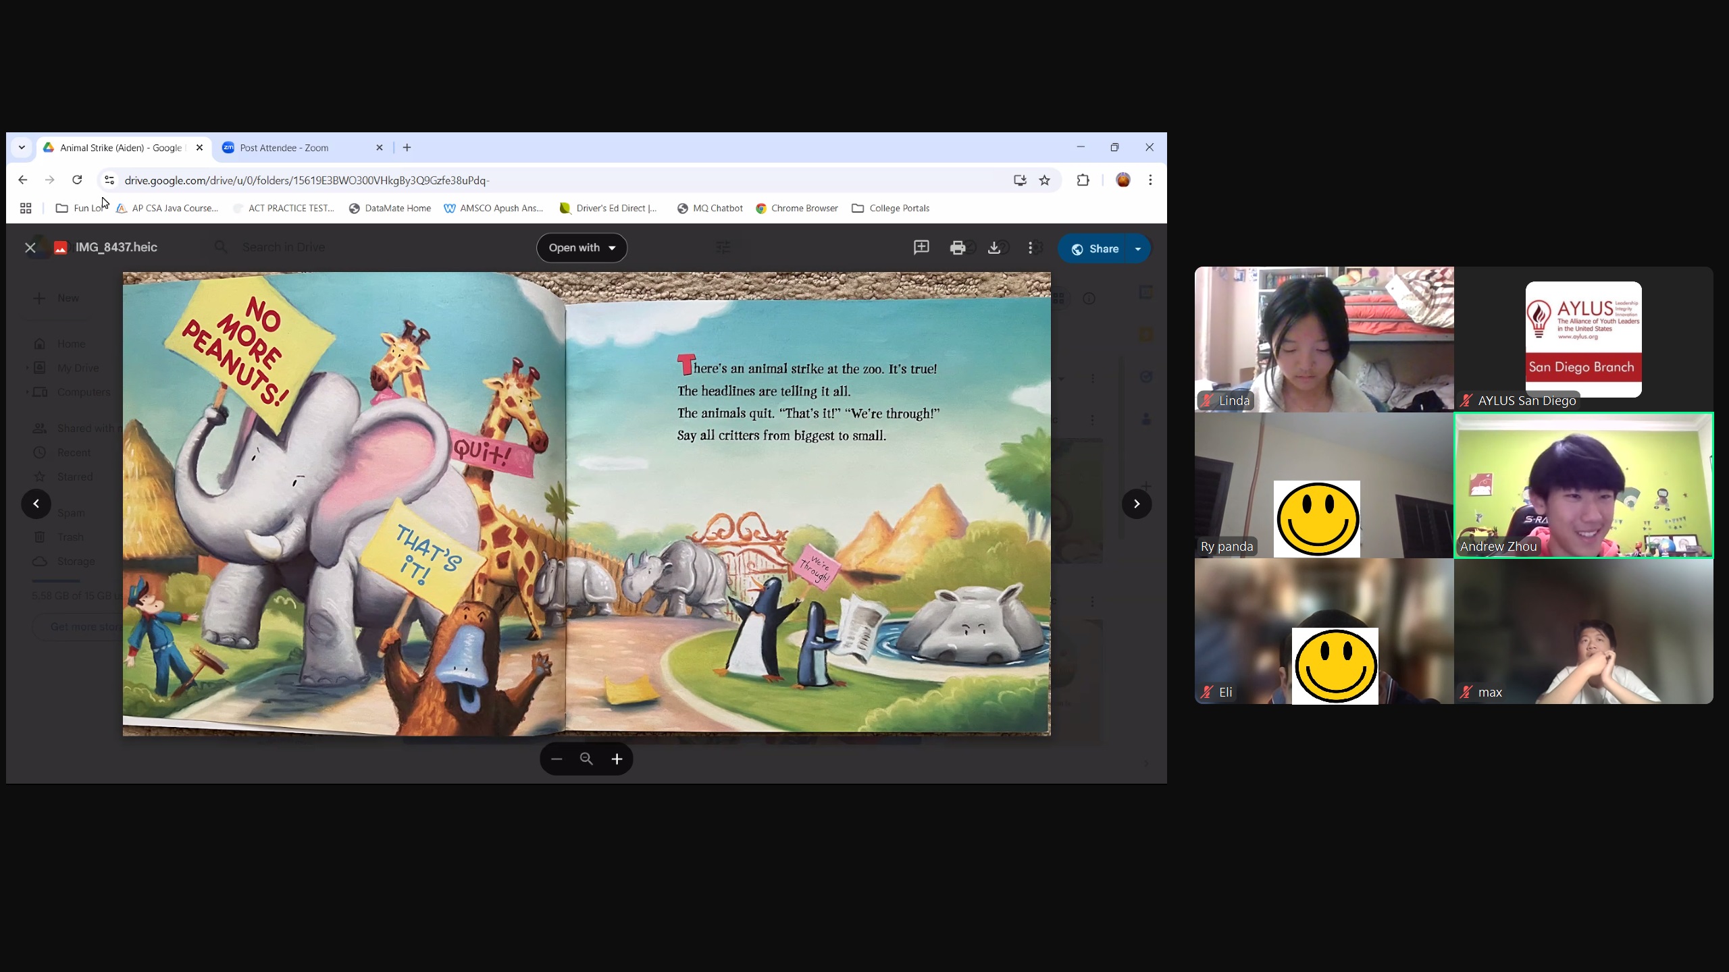The image size is (1729, 972).
Task: Select AYLUS San Diego participant tile
Action: 1583,339
